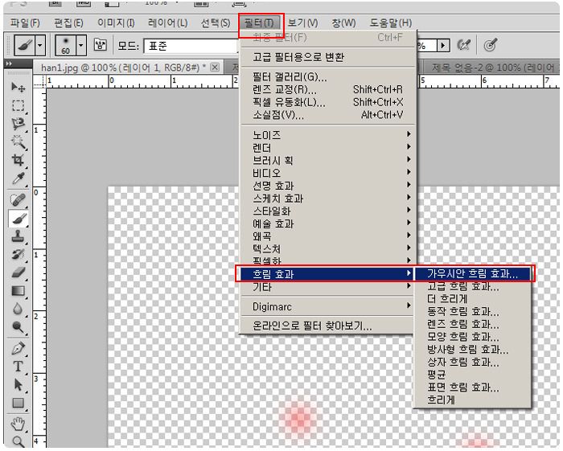
Task: Expand the 선명 효과 submenu
Action: [327, 186]
